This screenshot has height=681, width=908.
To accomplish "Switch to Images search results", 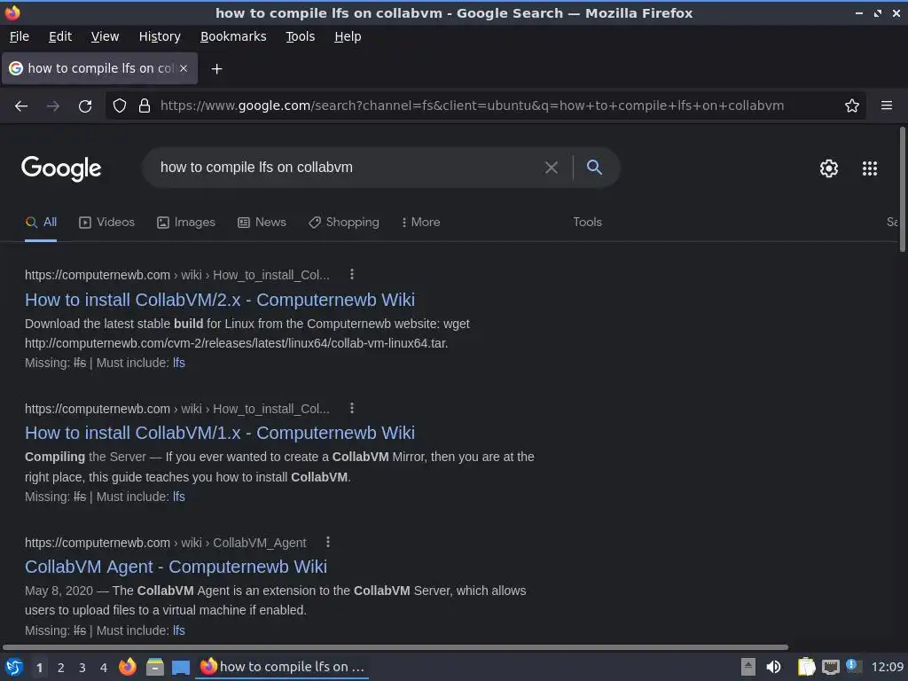I will pyautogui.click(x=186, y=223).
